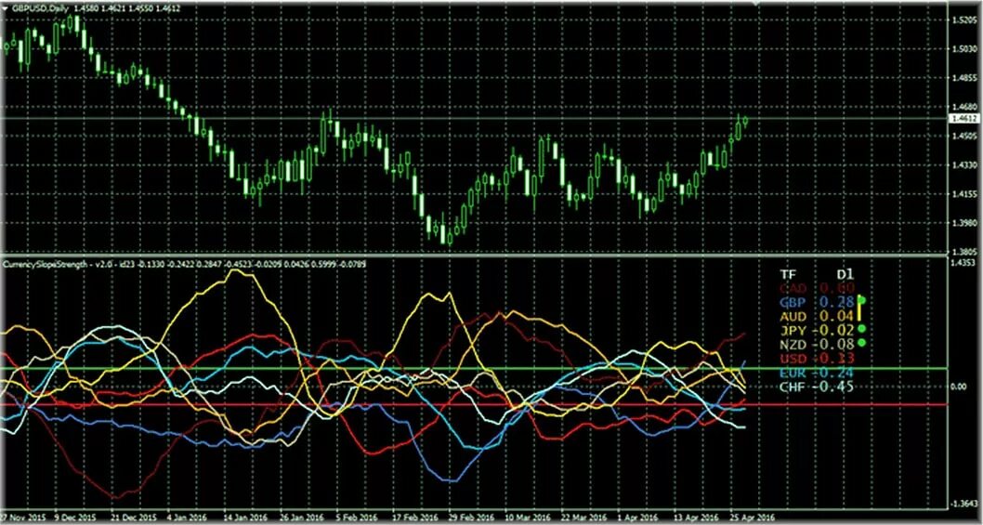Select the CAD 0.60 strength row

pyautogui.click(x=817, y=289)
